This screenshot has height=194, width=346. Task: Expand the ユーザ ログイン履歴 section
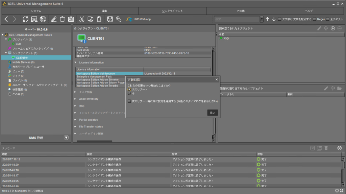tap(75, 134)
